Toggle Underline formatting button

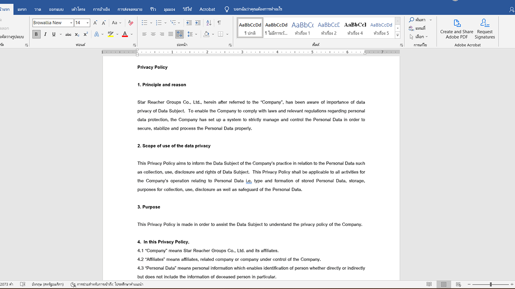[x=54, y=35]
